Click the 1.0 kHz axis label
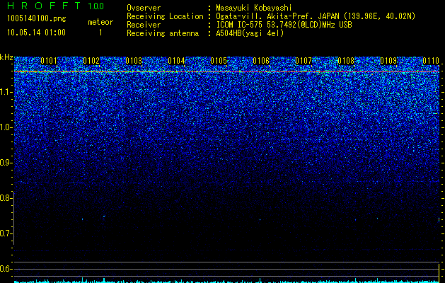445x283 pixels. click(x=6, y=127)
